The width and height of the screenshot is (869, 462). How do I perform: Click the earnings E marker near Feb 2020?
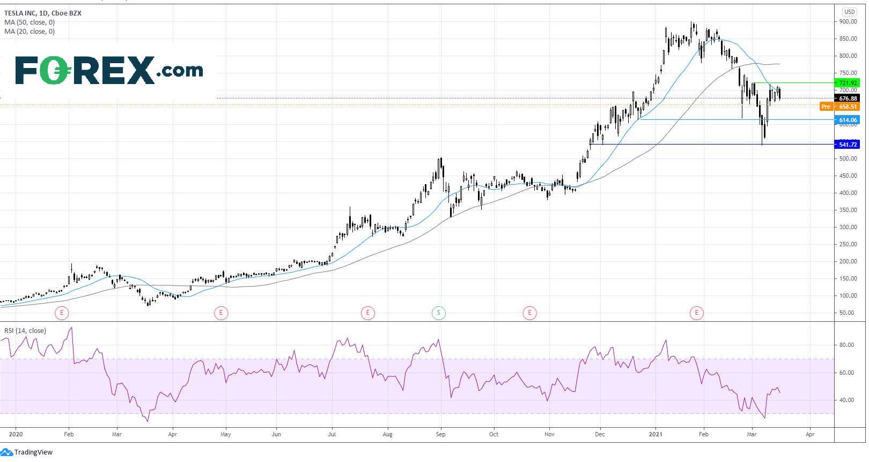pyautogui.click(x=62, y=313)
